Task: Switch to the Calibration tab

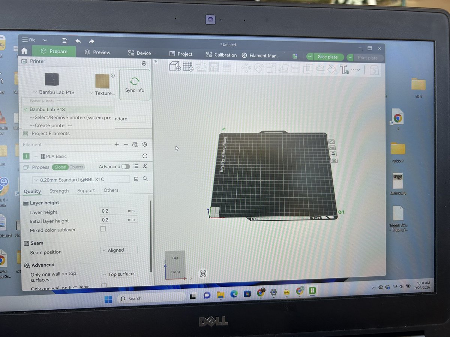Action: click(221, 55)
